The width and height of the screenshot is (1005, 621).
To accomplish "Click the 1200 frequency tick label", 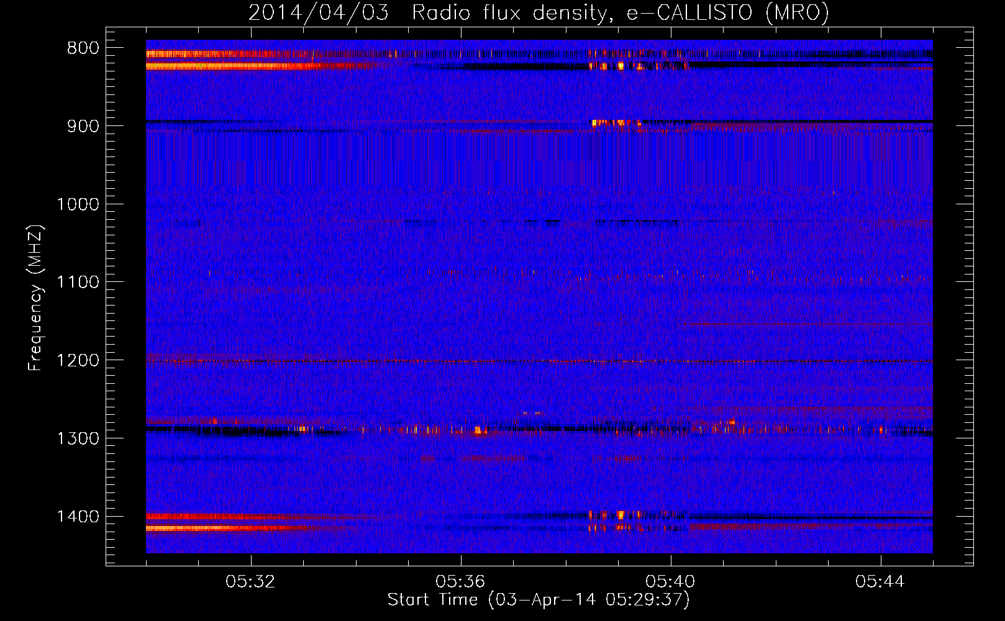I will coord(78,361).
